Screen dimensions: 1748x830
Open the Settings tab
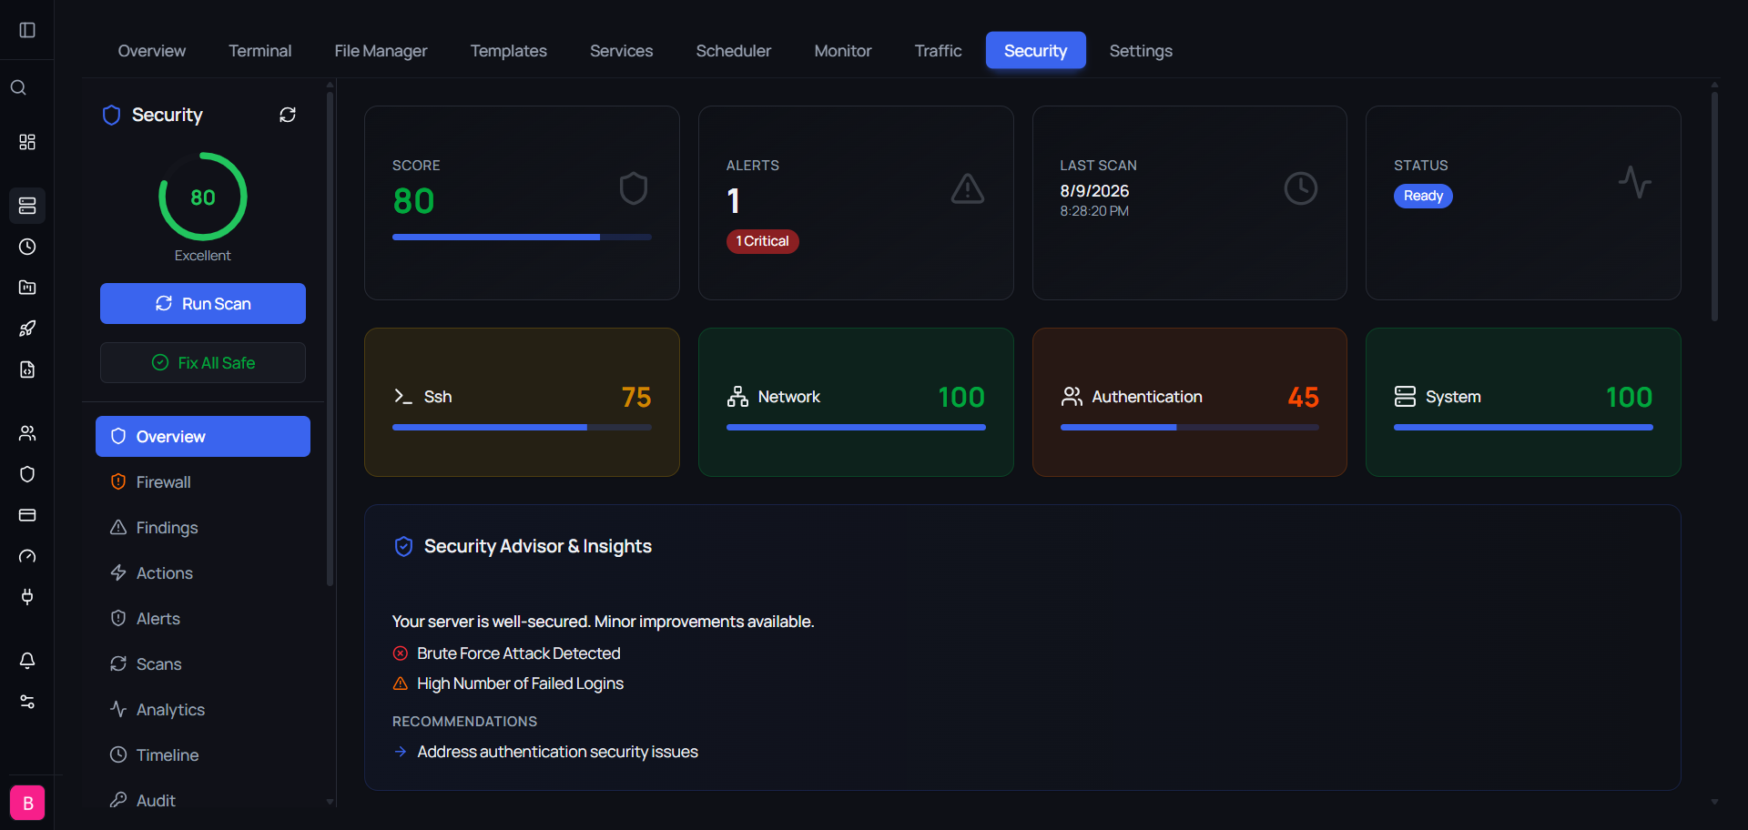1141,51
